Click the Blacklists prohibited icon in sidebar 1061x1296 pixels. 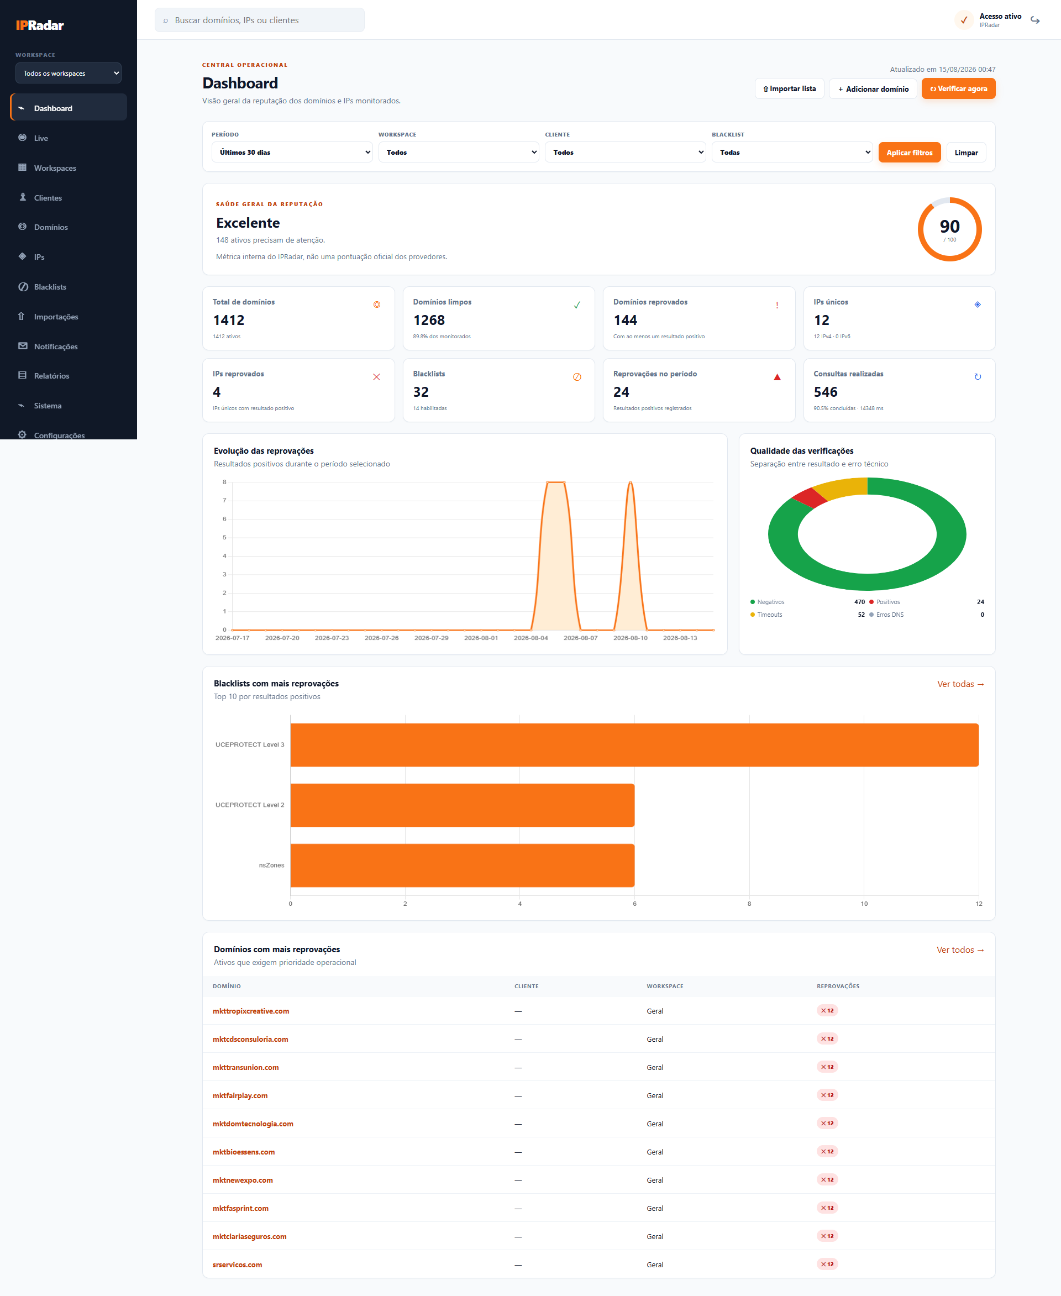point(23,287)
